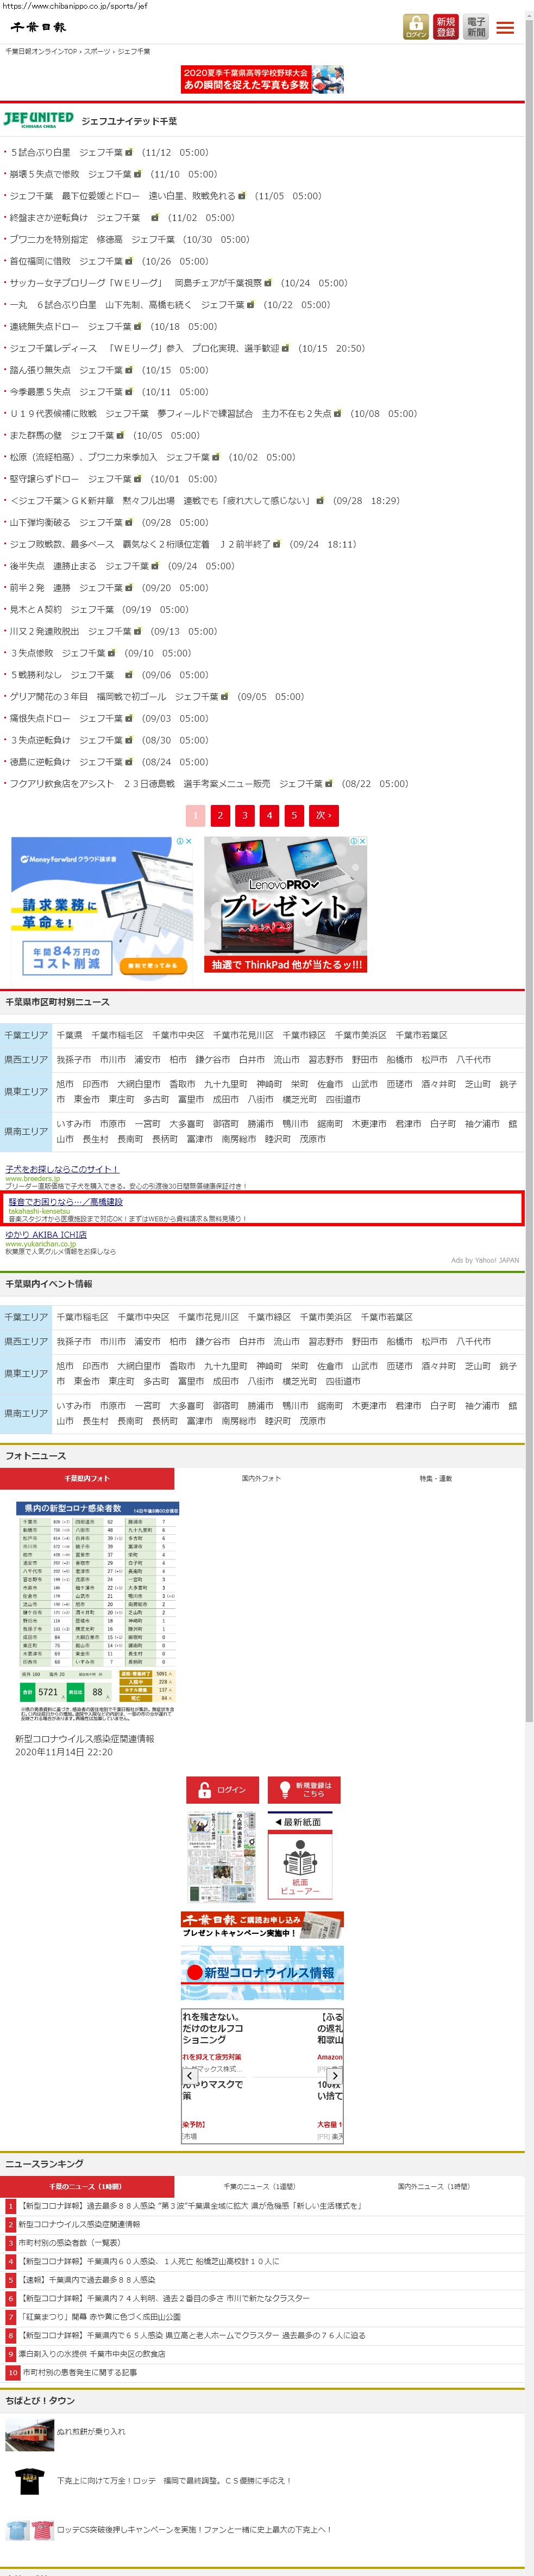534x2576 pixels.
Task: Go to page 3 of the article list
Action: pos(244,815)
